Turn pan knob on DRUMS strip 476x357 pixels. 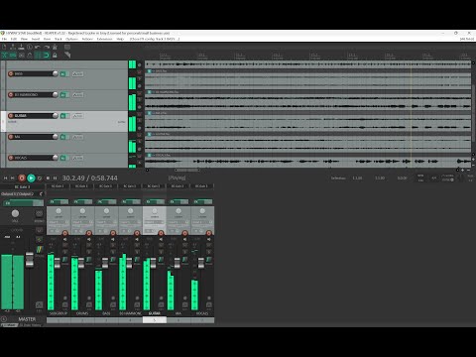pos(82,211)
